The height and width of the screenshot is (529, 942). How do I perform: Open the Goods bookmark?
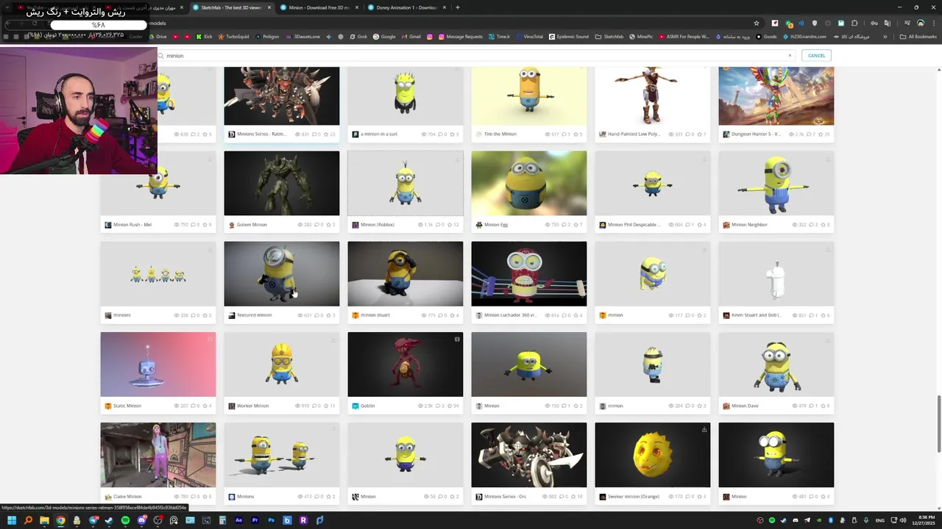coord(766,37)
